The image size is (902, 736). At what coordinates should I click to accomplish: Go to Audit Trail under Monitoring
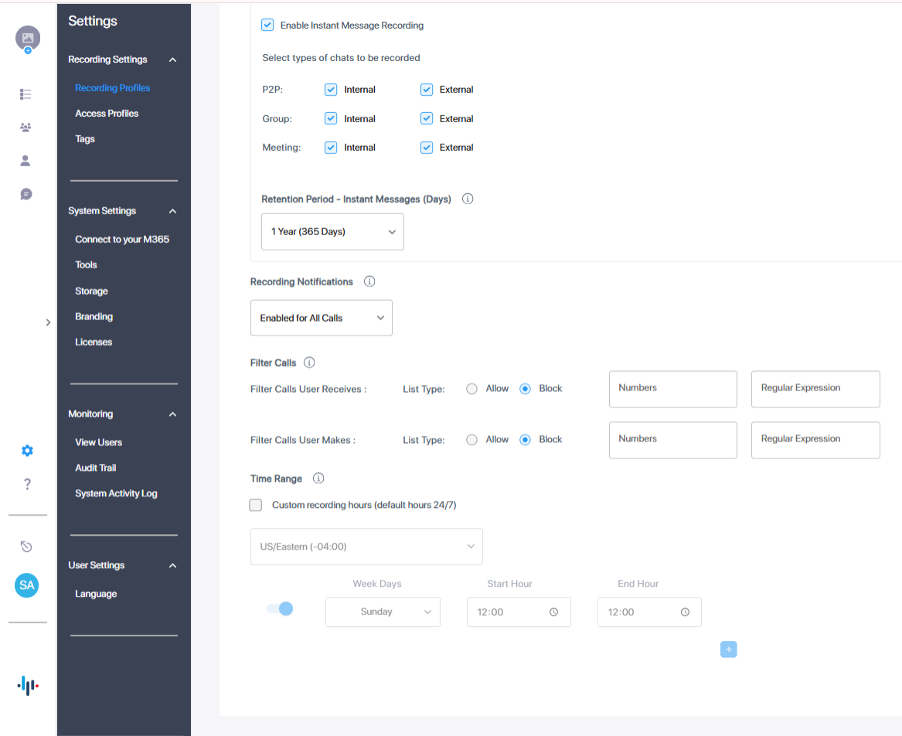point(96,468)
